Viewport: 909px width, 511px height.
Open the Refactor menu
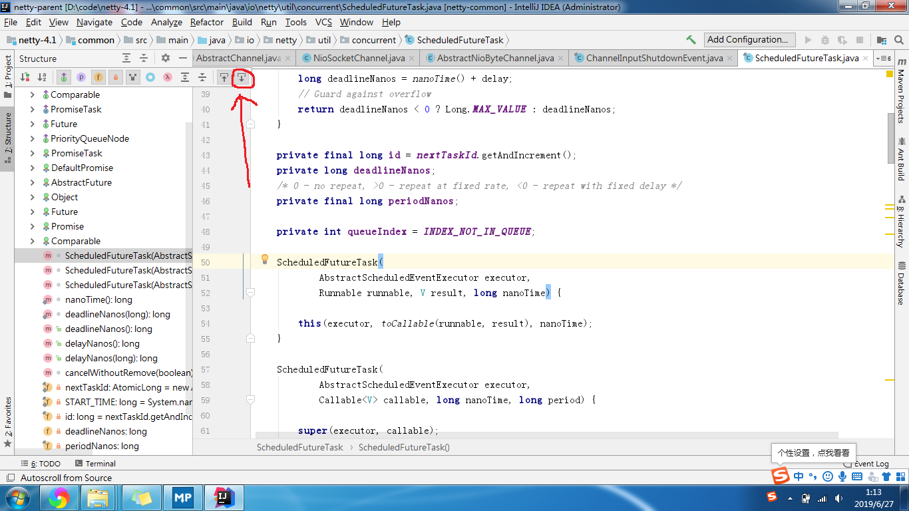pyautogui.click(x=207, y=22)
